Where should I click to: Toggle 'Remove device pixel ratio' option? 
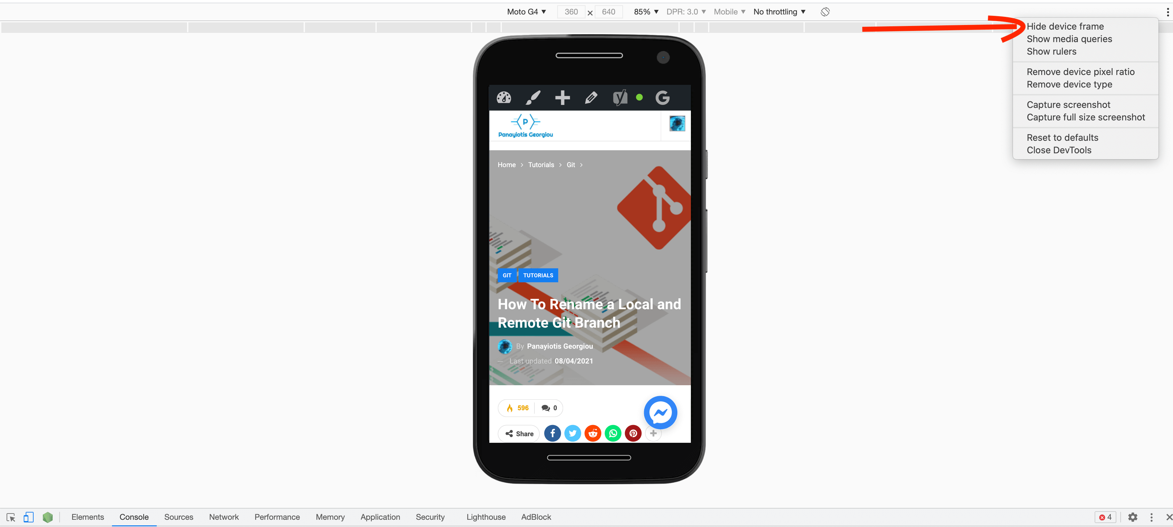click(x=1079, y=72)
